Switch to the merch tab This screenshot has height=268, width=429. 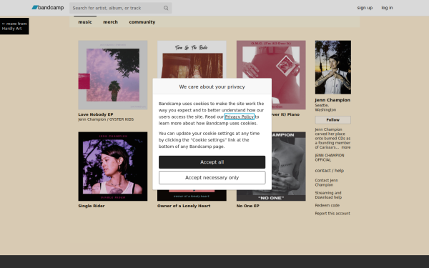[111, 22]
